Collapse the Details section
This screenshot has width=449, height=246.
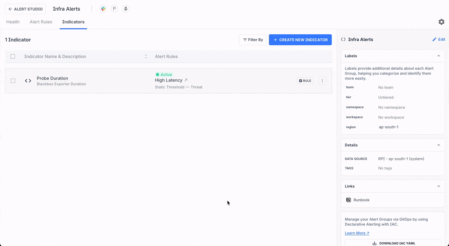click(438, 145)
